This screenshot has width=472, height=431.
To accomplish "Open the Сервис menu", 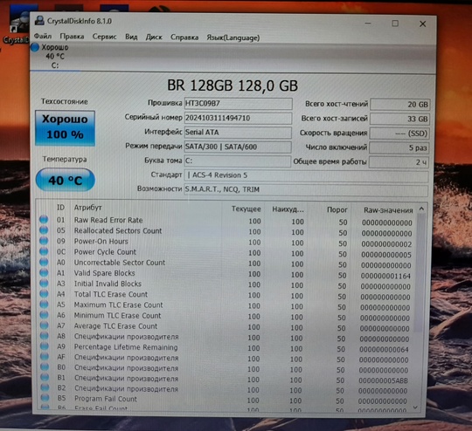I will tap(104, 37).
